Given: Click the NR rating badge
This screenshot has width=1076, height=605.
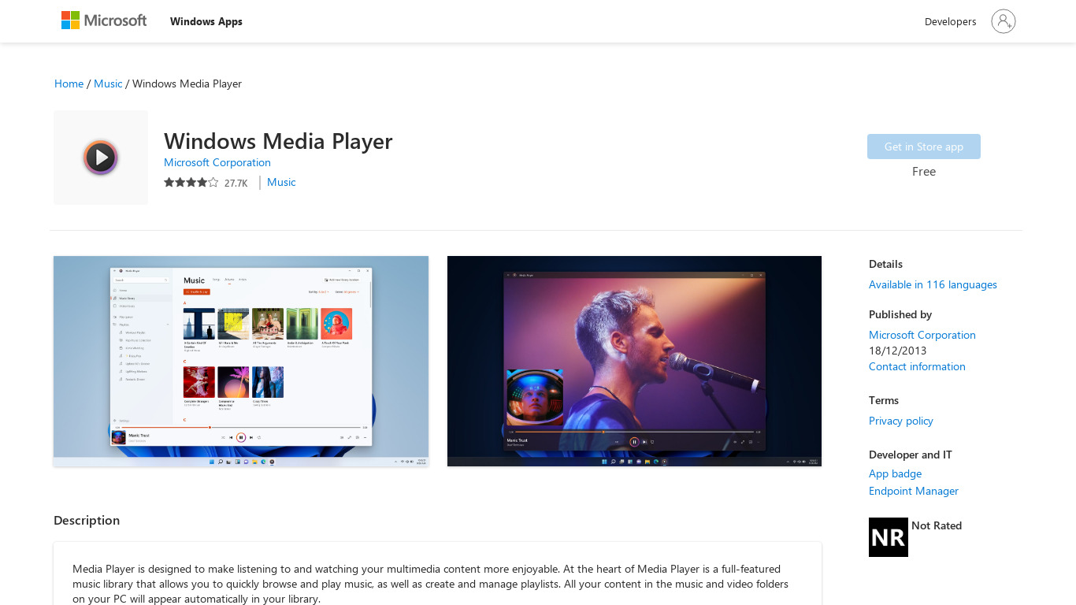Looking at the screenshot, I should (x=889, y=537).
